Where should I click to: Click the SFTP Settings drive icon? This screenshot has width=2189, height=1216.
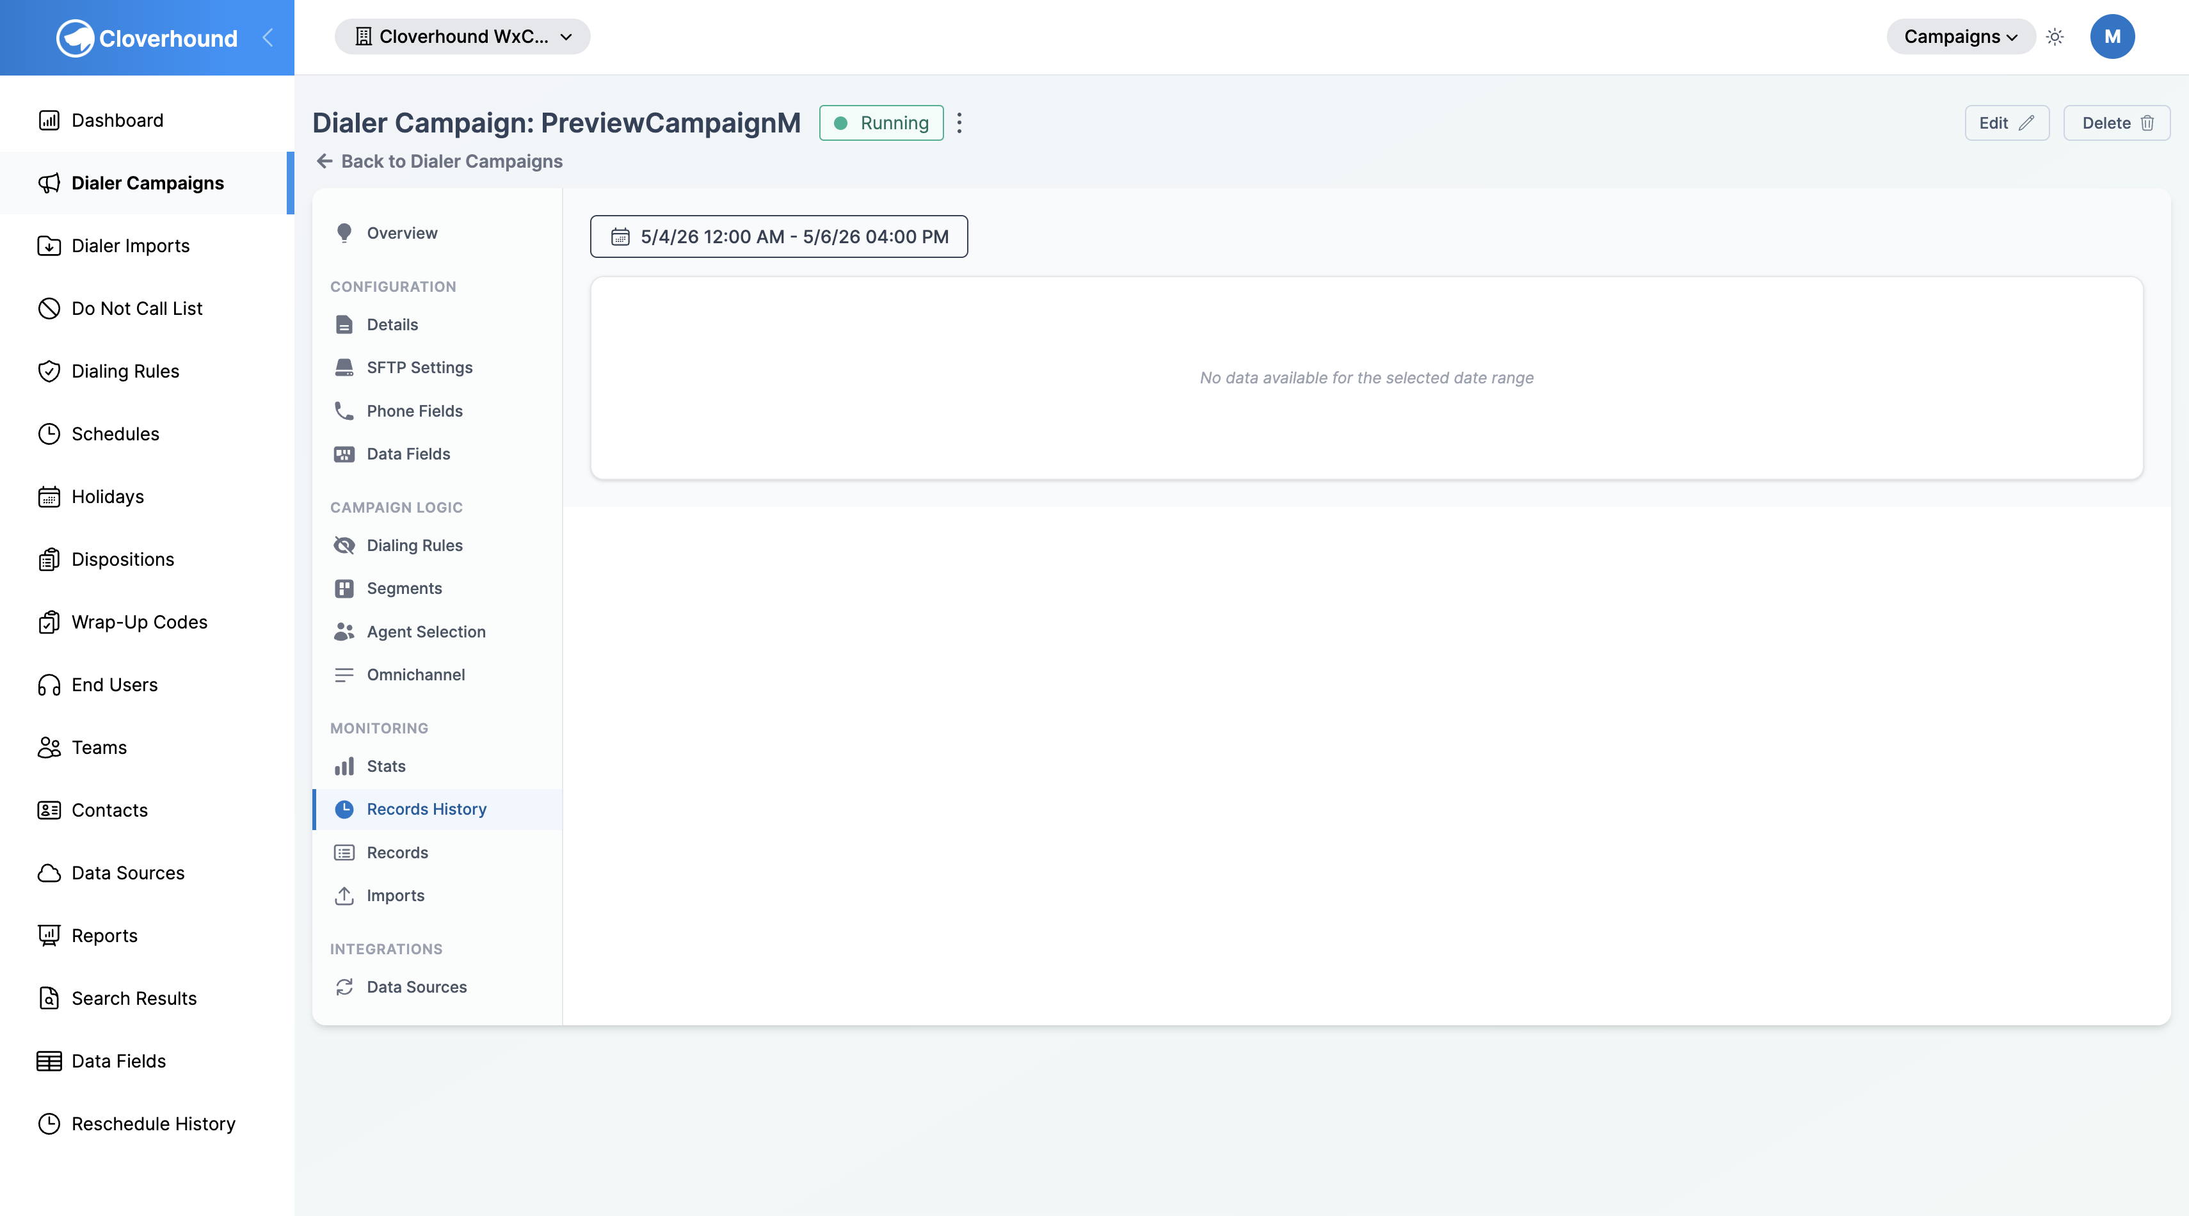click(344, 368)
